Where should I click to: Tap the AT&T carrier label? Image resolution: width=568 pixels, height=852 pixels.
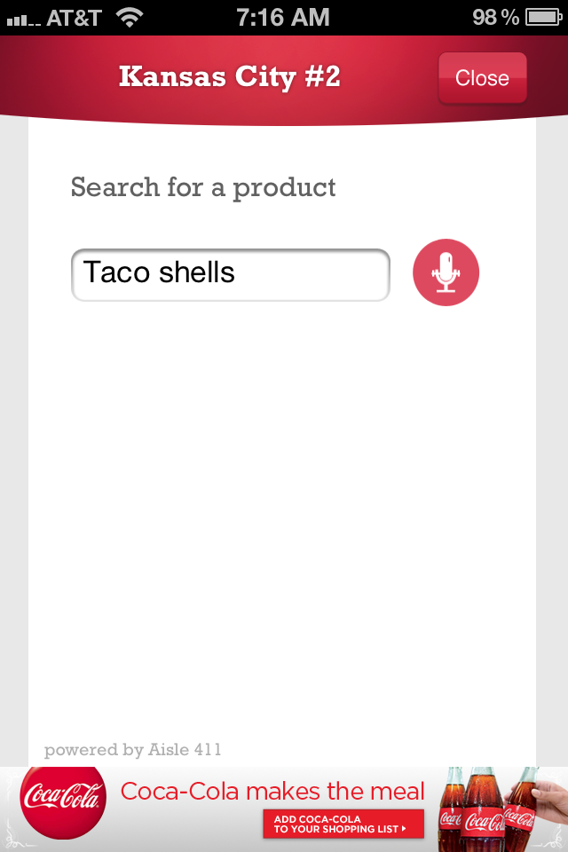[74, 18]
